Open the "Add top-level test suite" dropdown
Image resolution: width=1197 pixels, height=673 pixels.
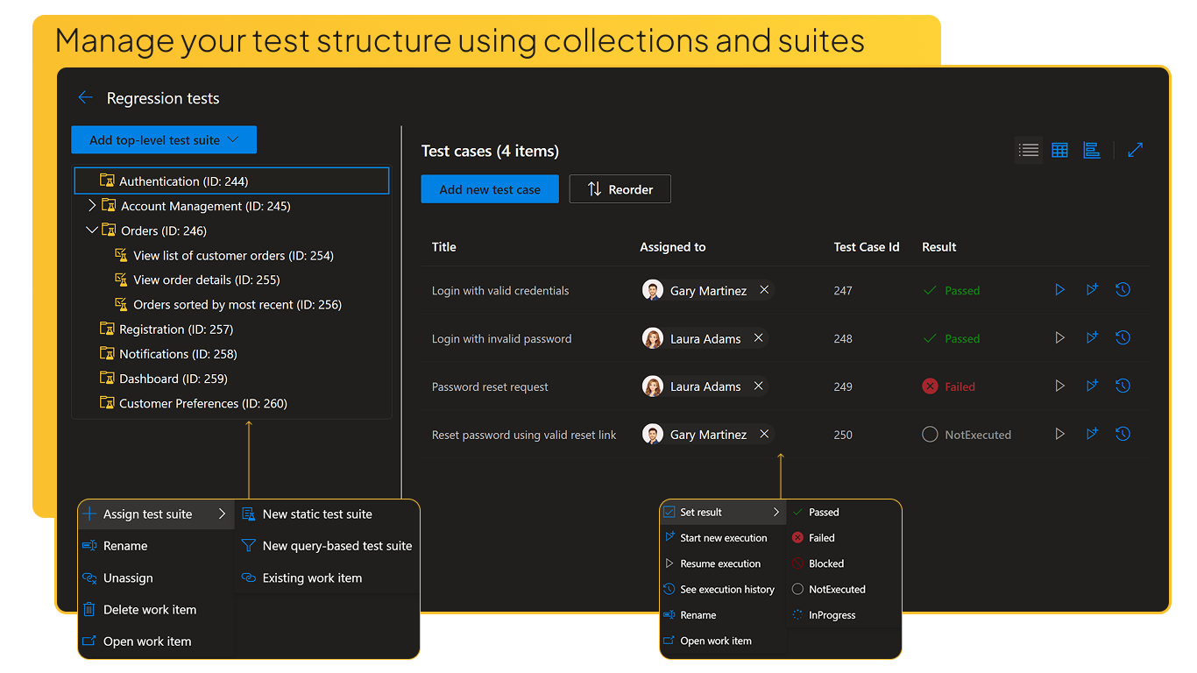(x=163, y=139)
